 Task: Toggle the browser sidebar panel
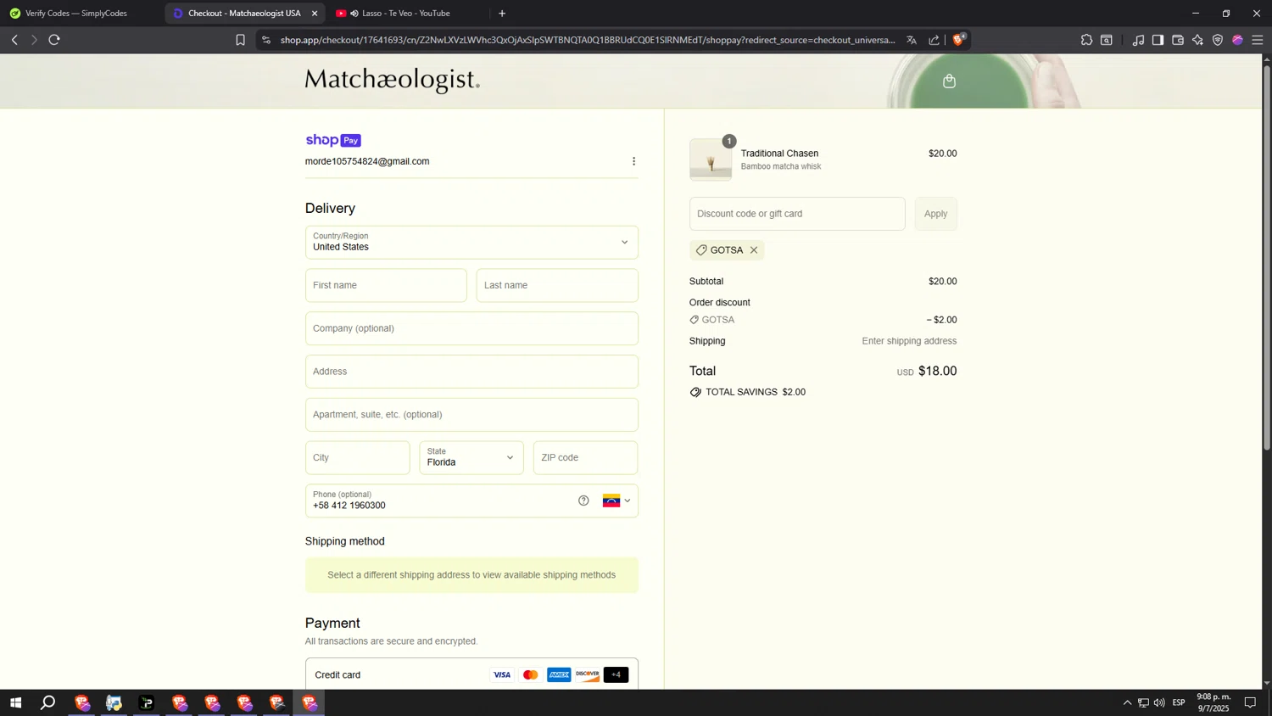click(x=1158, y=40)
